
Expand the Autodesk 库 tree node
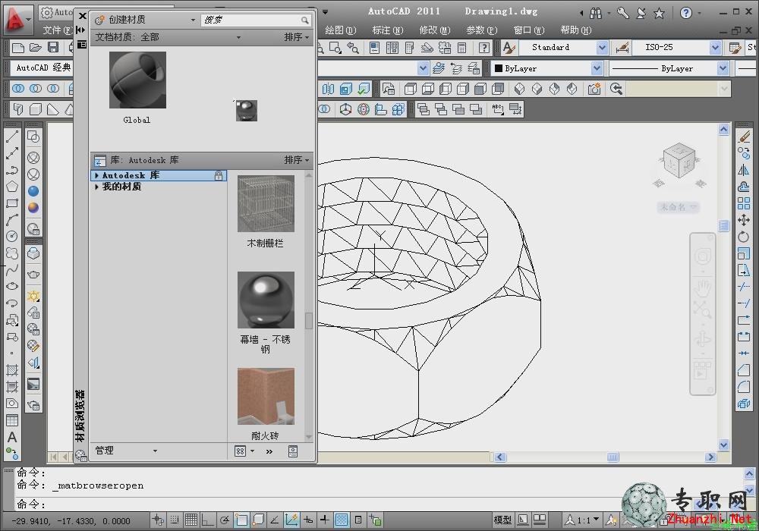(x=97, y=175)
